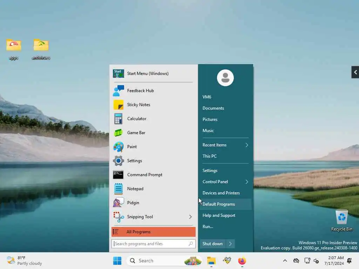Viewport: 359px width, 269px height.
Task: Expand the Snipping Tool submenu arrow
Action: tap(190, 217)
